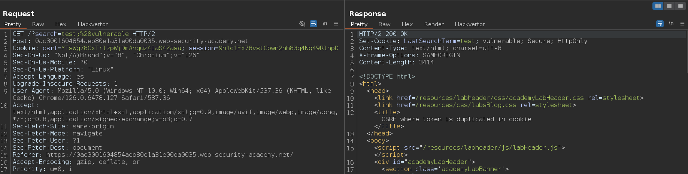Select single combined pane layout icon

[x=681, y=6]
